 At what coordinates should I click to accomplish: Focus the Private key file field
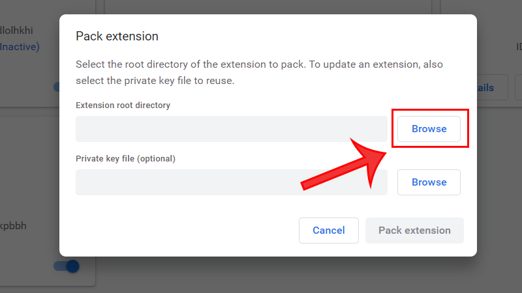(x=232, y=182)
